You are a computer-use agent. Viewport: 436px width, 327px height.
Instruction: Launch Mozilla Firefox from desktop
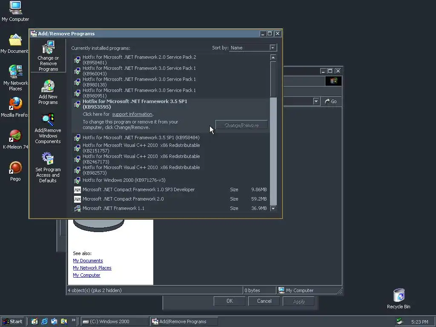15,107
